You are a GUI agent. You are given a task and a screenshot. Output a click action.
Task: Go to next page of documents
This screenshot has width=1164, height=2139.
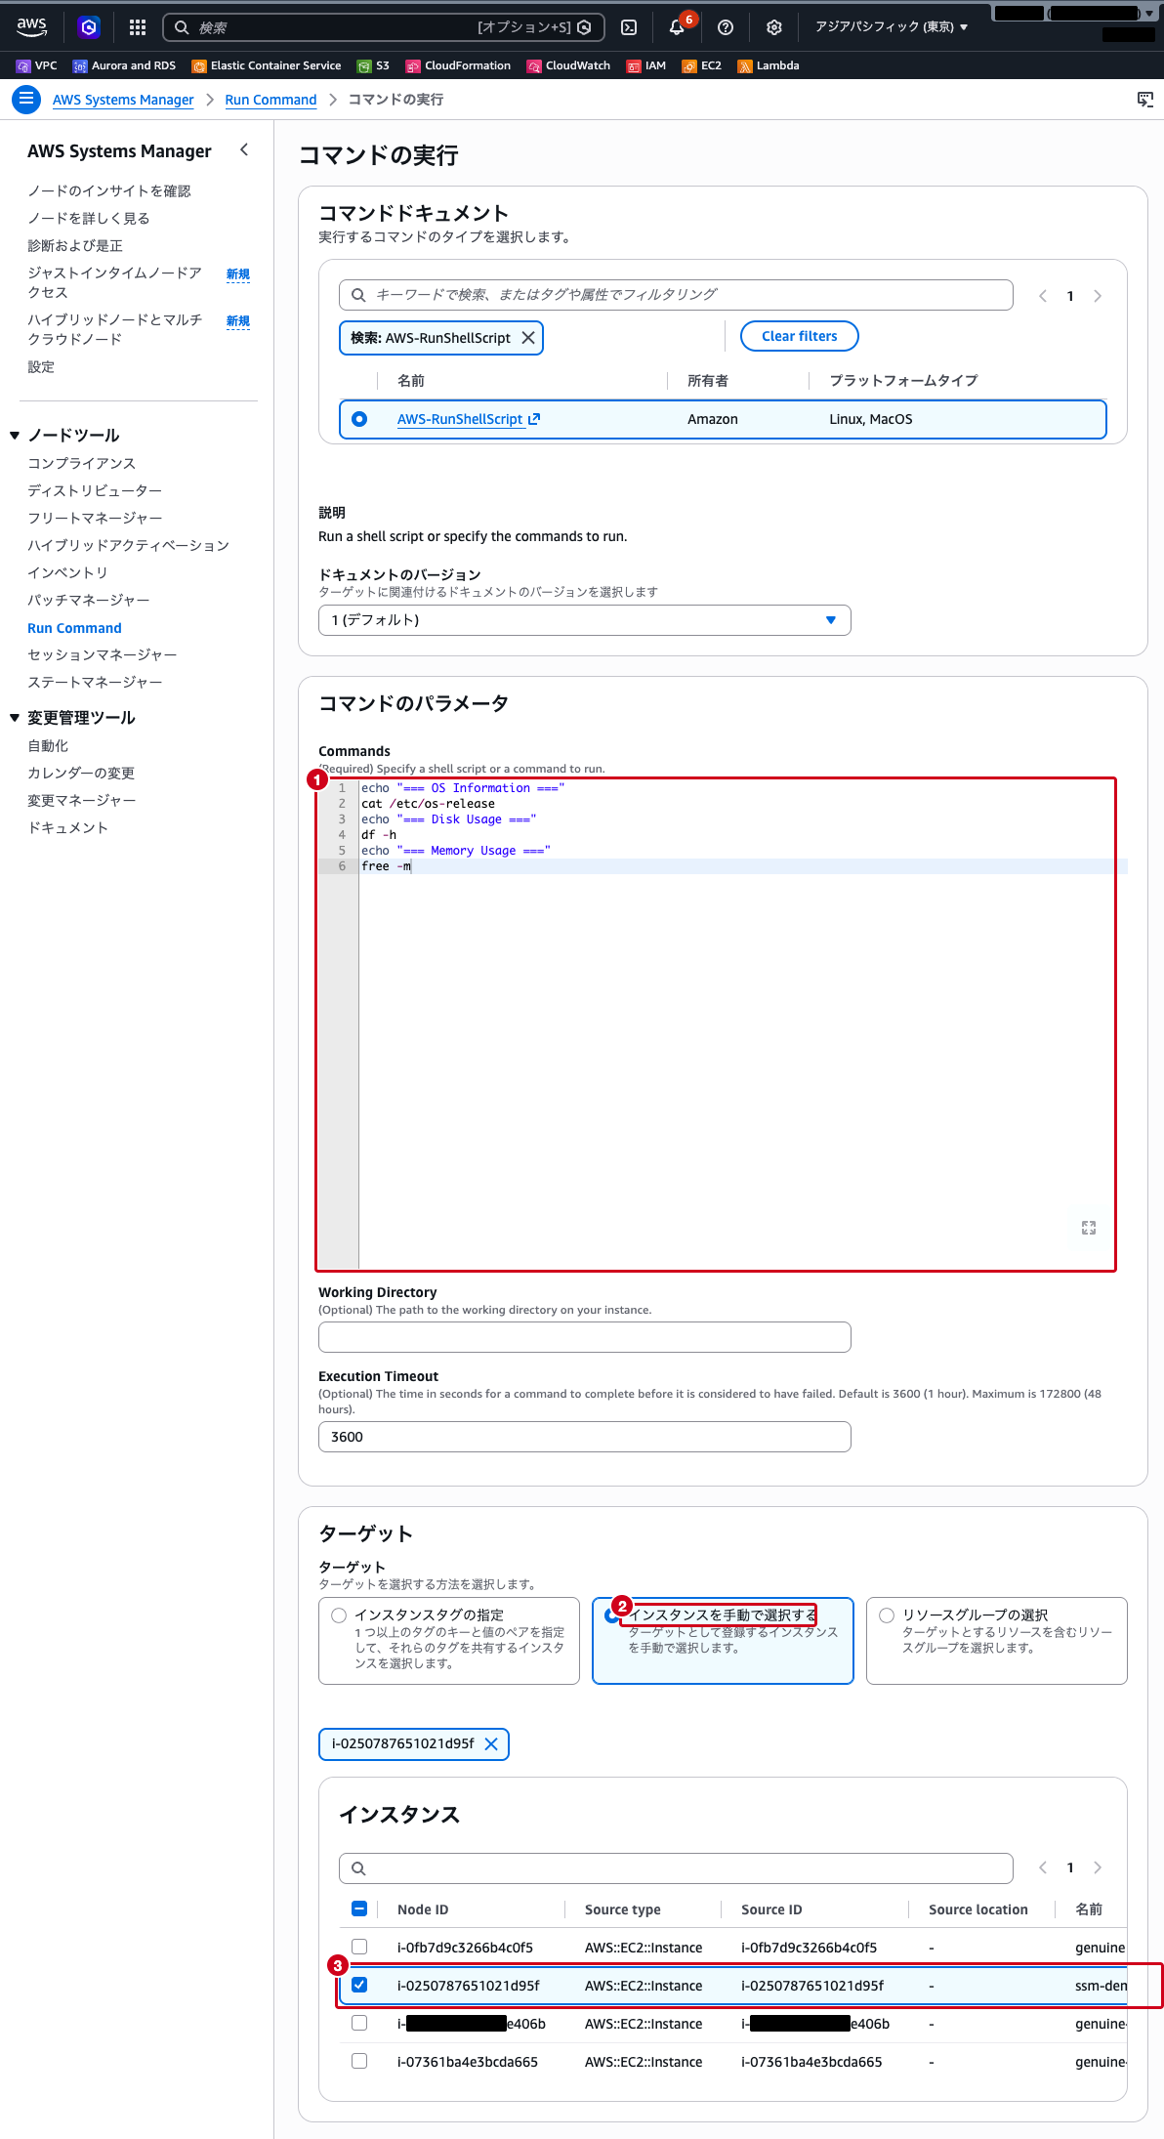1098,296
